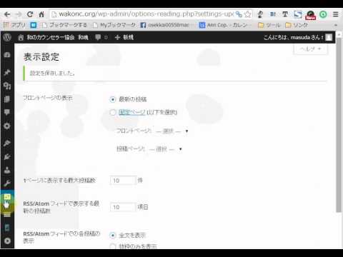
Task: Show more bookmarks via the bar's arrow
Action: 336,25
